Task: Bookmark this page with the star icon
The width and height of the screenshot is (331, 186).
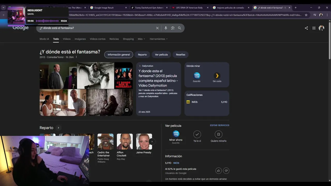Action: (x=306, y=15)
